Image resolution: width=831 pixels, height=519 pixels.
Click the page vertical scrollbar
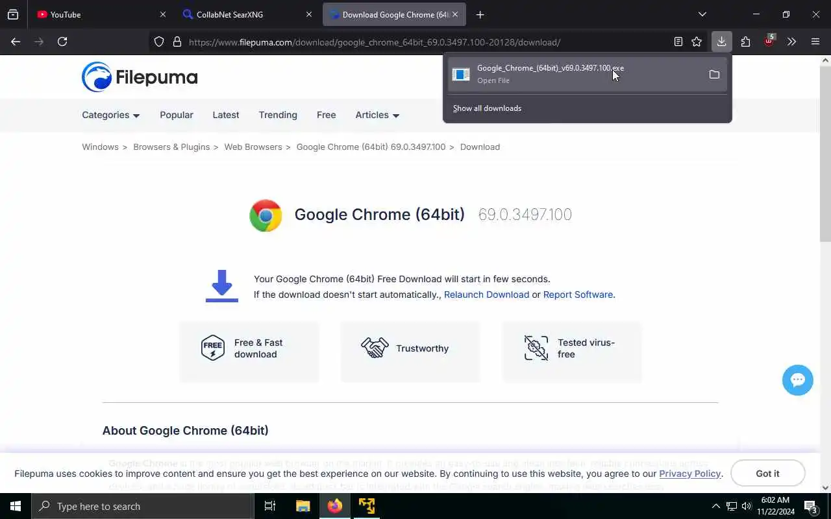click(x=826, y=156)
